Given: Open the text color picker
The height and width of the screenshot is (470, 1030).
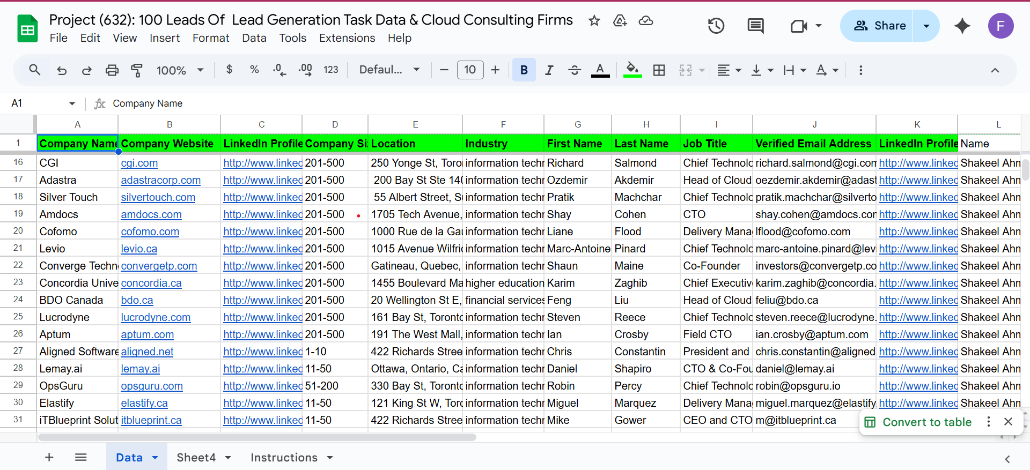Looking at the screenshot, I should pyautogui.click(x=600, y=70).
